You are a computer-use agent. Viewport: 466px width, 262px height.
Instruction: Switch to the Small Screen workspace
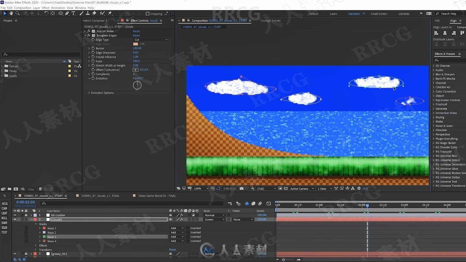click(x=379, y=14)
